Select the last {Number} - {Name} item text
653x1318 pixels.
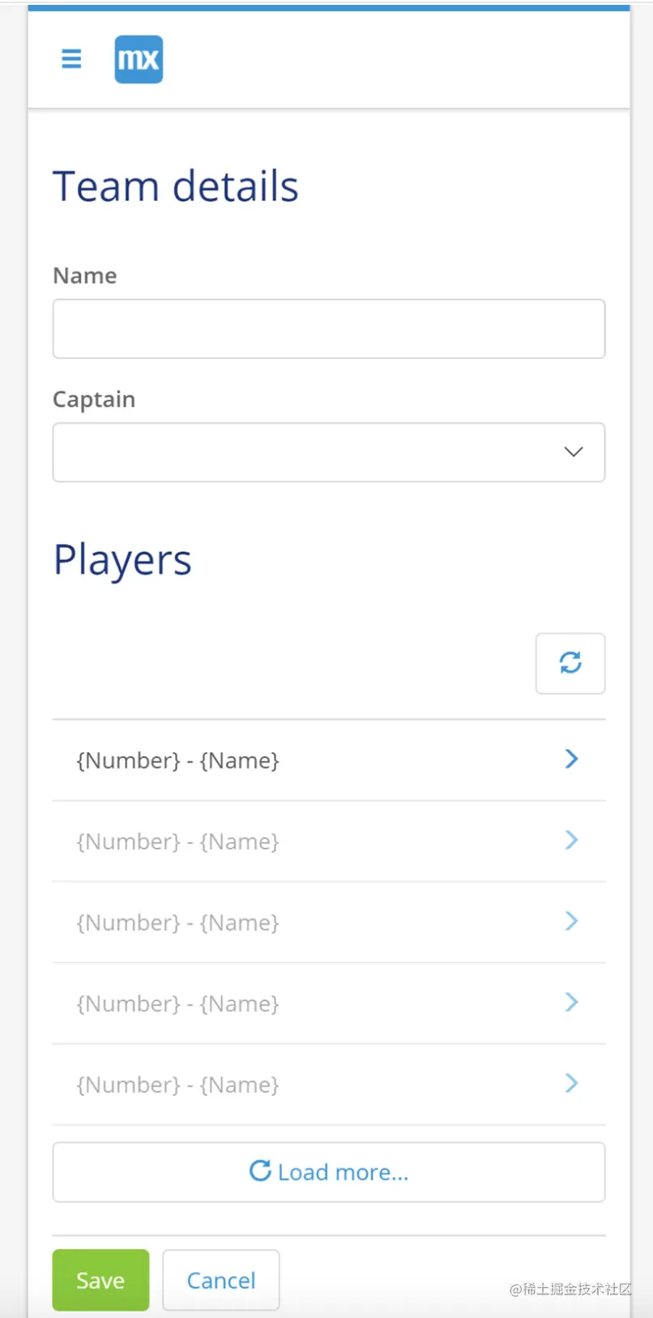[x=177, y=1085]
